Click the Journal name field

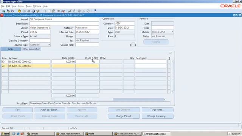[x=64, y=19]
